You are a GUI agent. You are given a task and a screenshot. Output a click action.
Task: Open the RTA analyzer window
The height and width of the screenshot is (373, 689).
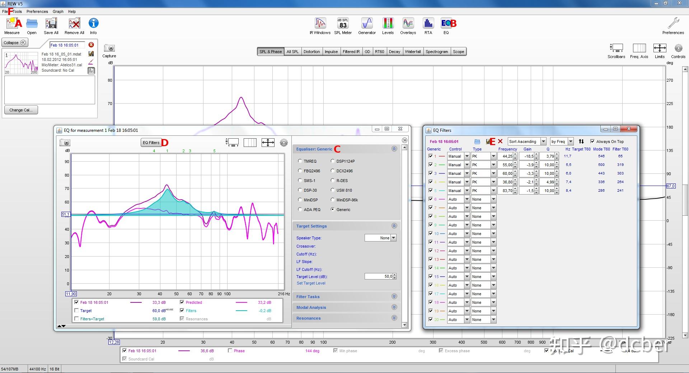point(428,24)
